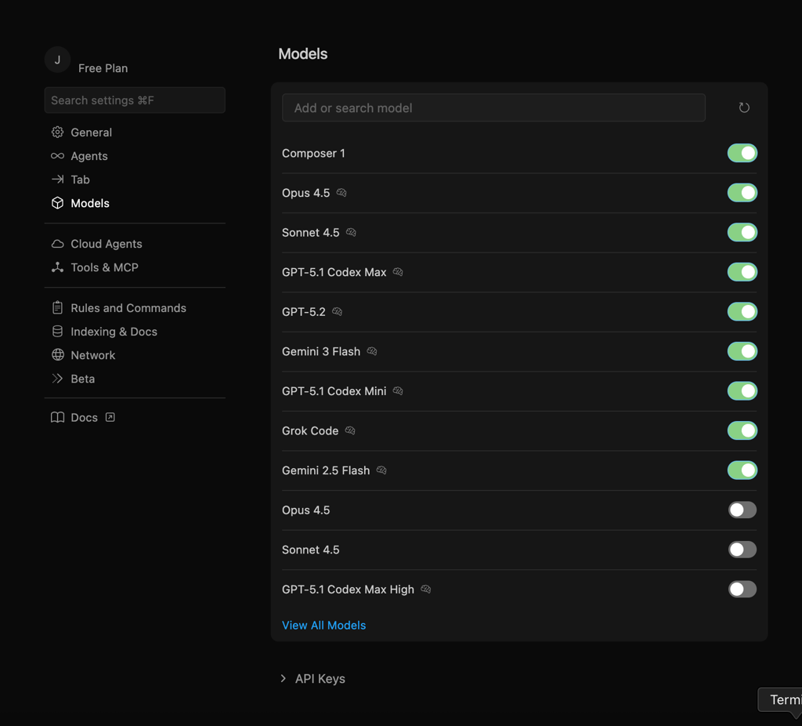Click the View All Models link
802x726 pixels.
tap(323, 625)
